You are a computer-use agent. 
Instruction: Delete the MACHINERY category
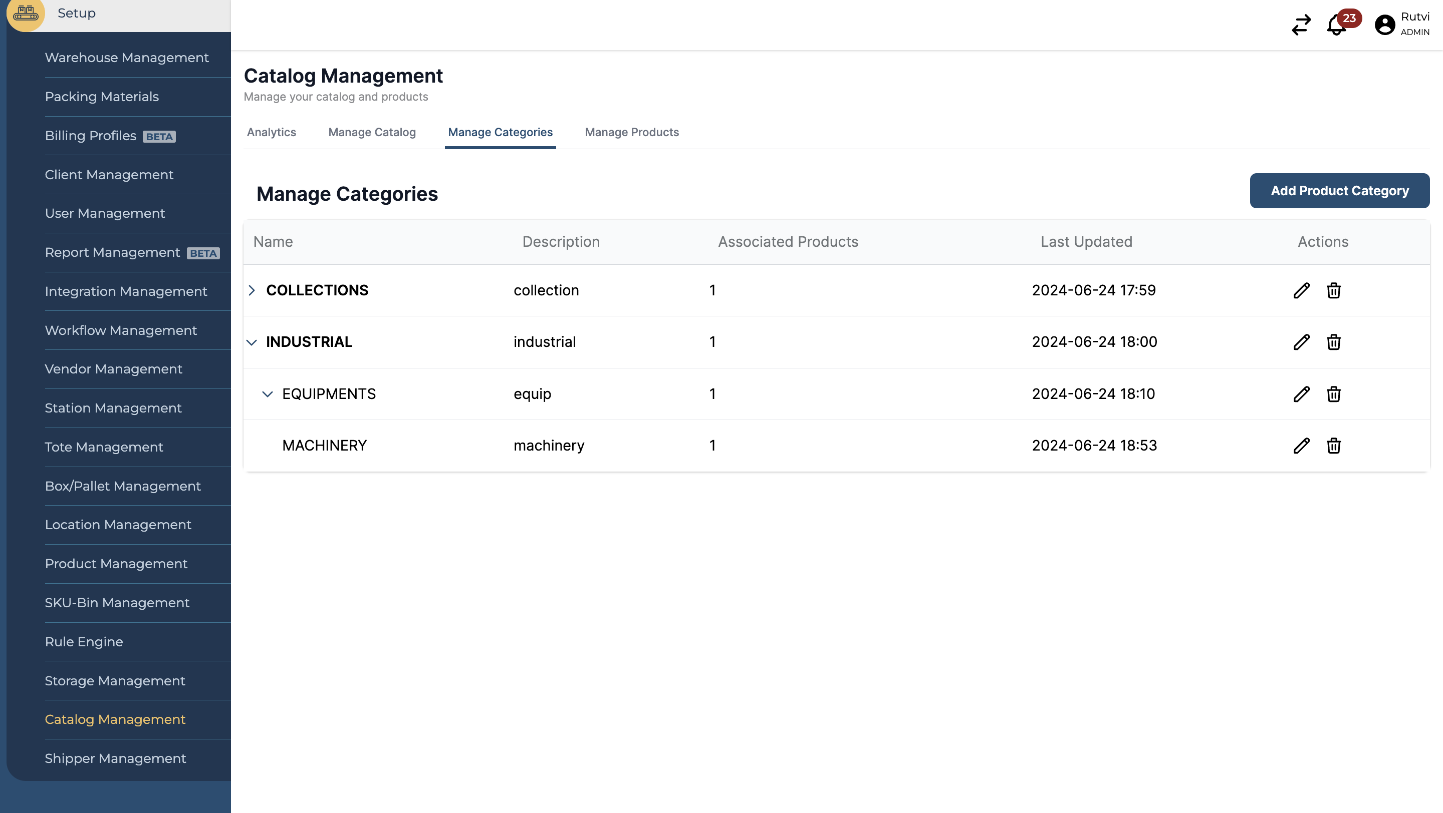coord(1333,446)
